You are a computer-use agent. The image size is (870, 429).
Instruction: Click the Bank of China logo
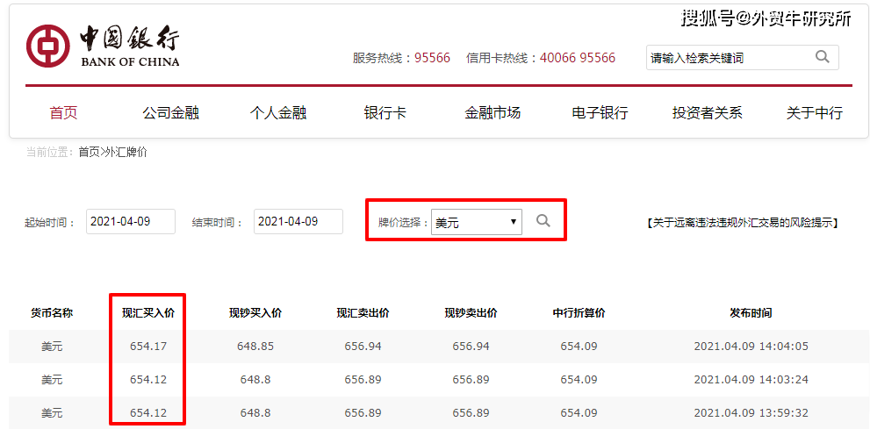(103, 46)
